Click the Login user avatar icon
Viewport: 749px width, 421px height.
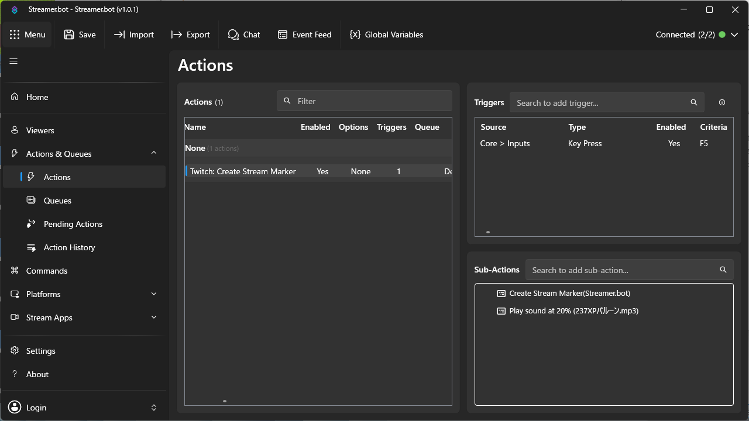pos(15,408)
